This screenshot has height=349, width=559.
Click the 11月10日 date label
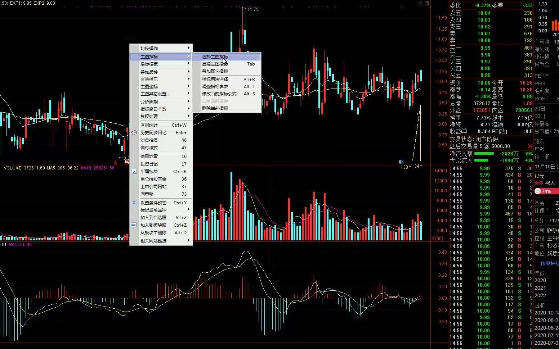(x=544, y=167)
